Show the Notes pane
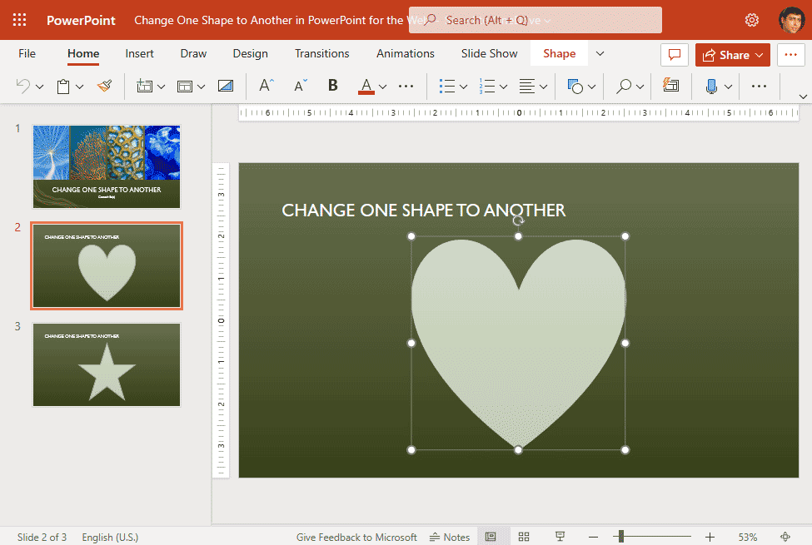The image size is (812, 545). [449, 536]
